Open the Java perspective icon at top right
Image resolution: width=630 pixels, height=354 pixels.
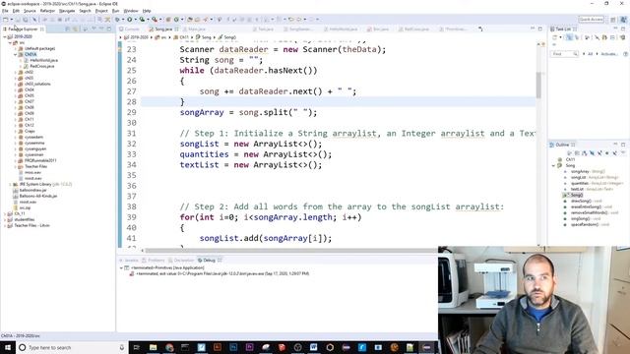point(623,20)
